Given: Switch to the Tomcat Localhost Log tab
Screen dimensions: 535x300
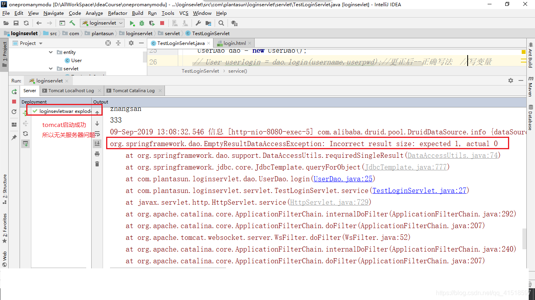Looking at the screenshot, I should 71,91.
